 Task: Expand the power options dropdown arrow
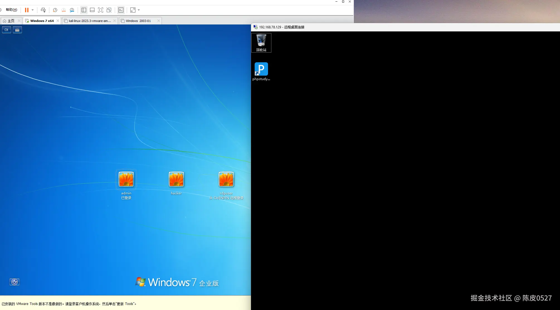[x=33, y=10]
